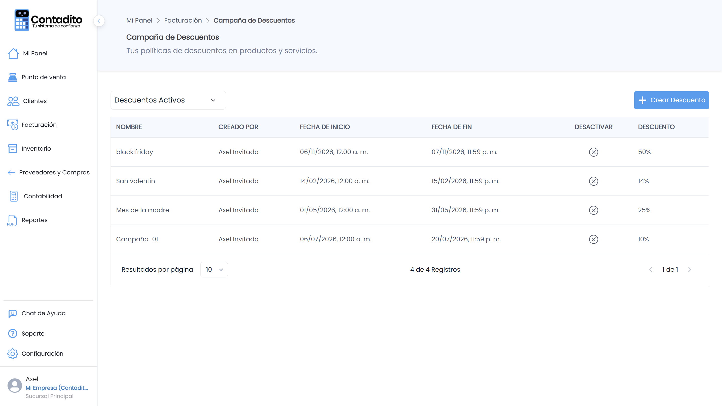Click the Soporte question mark icon
Screen dimensions: 722x406
pyautogui.click(x=13, y=334)
